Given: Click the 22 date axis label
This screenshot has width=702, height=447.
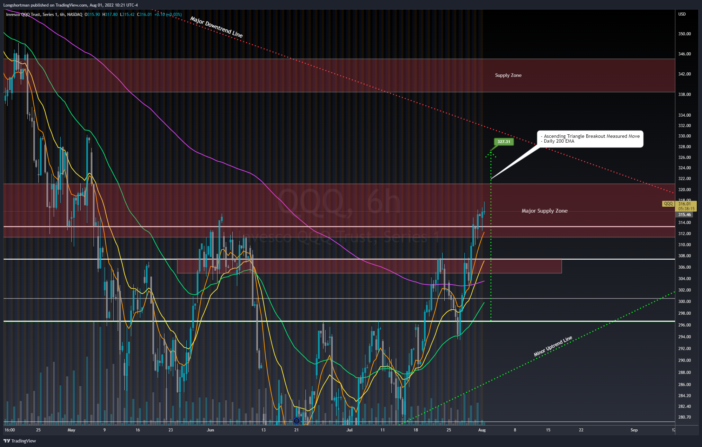Looking at the screenshot, I should [581, 430].
